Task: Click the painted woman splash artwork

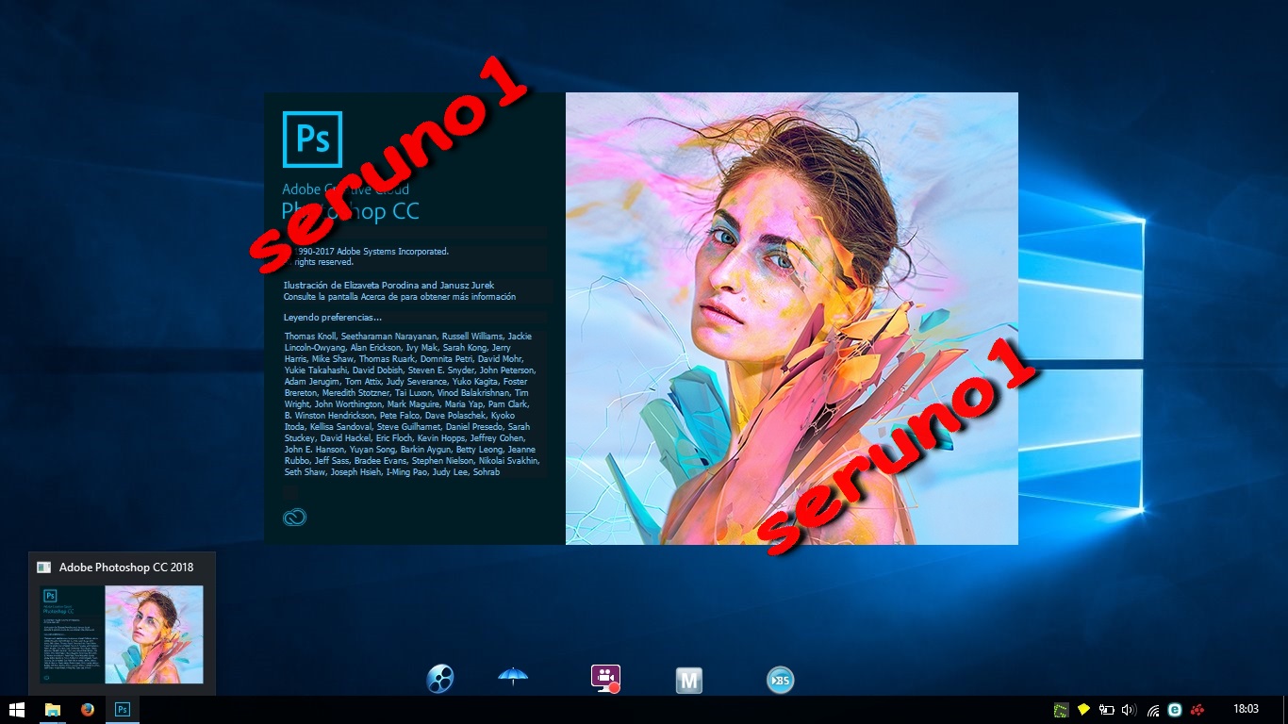Action: (792, 319)
